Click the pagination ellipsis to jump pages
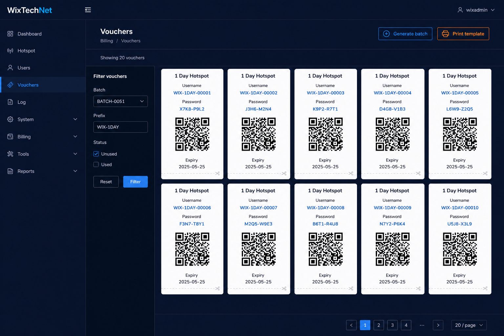 (422, 325)
